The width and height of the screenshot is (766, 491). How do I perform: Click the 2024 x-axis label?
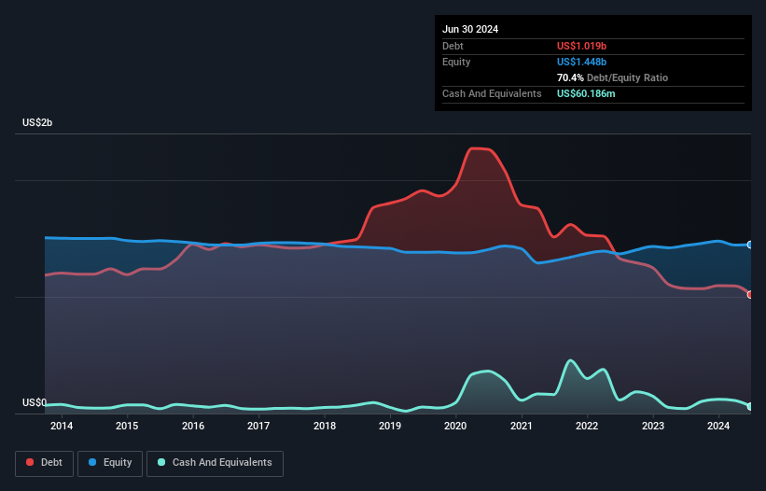[718, 426]
